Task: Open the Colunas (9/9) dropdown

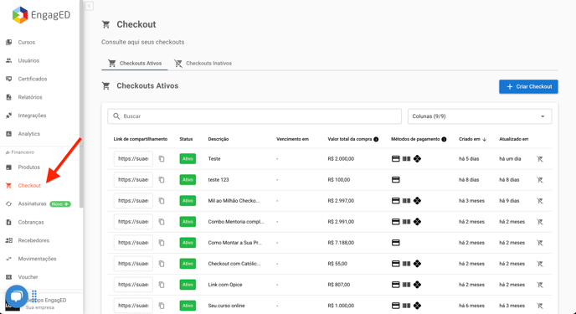Action: click(x=480, y=116)
